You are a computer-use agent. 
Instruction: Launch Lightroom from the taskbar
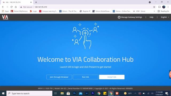point(87,93)
